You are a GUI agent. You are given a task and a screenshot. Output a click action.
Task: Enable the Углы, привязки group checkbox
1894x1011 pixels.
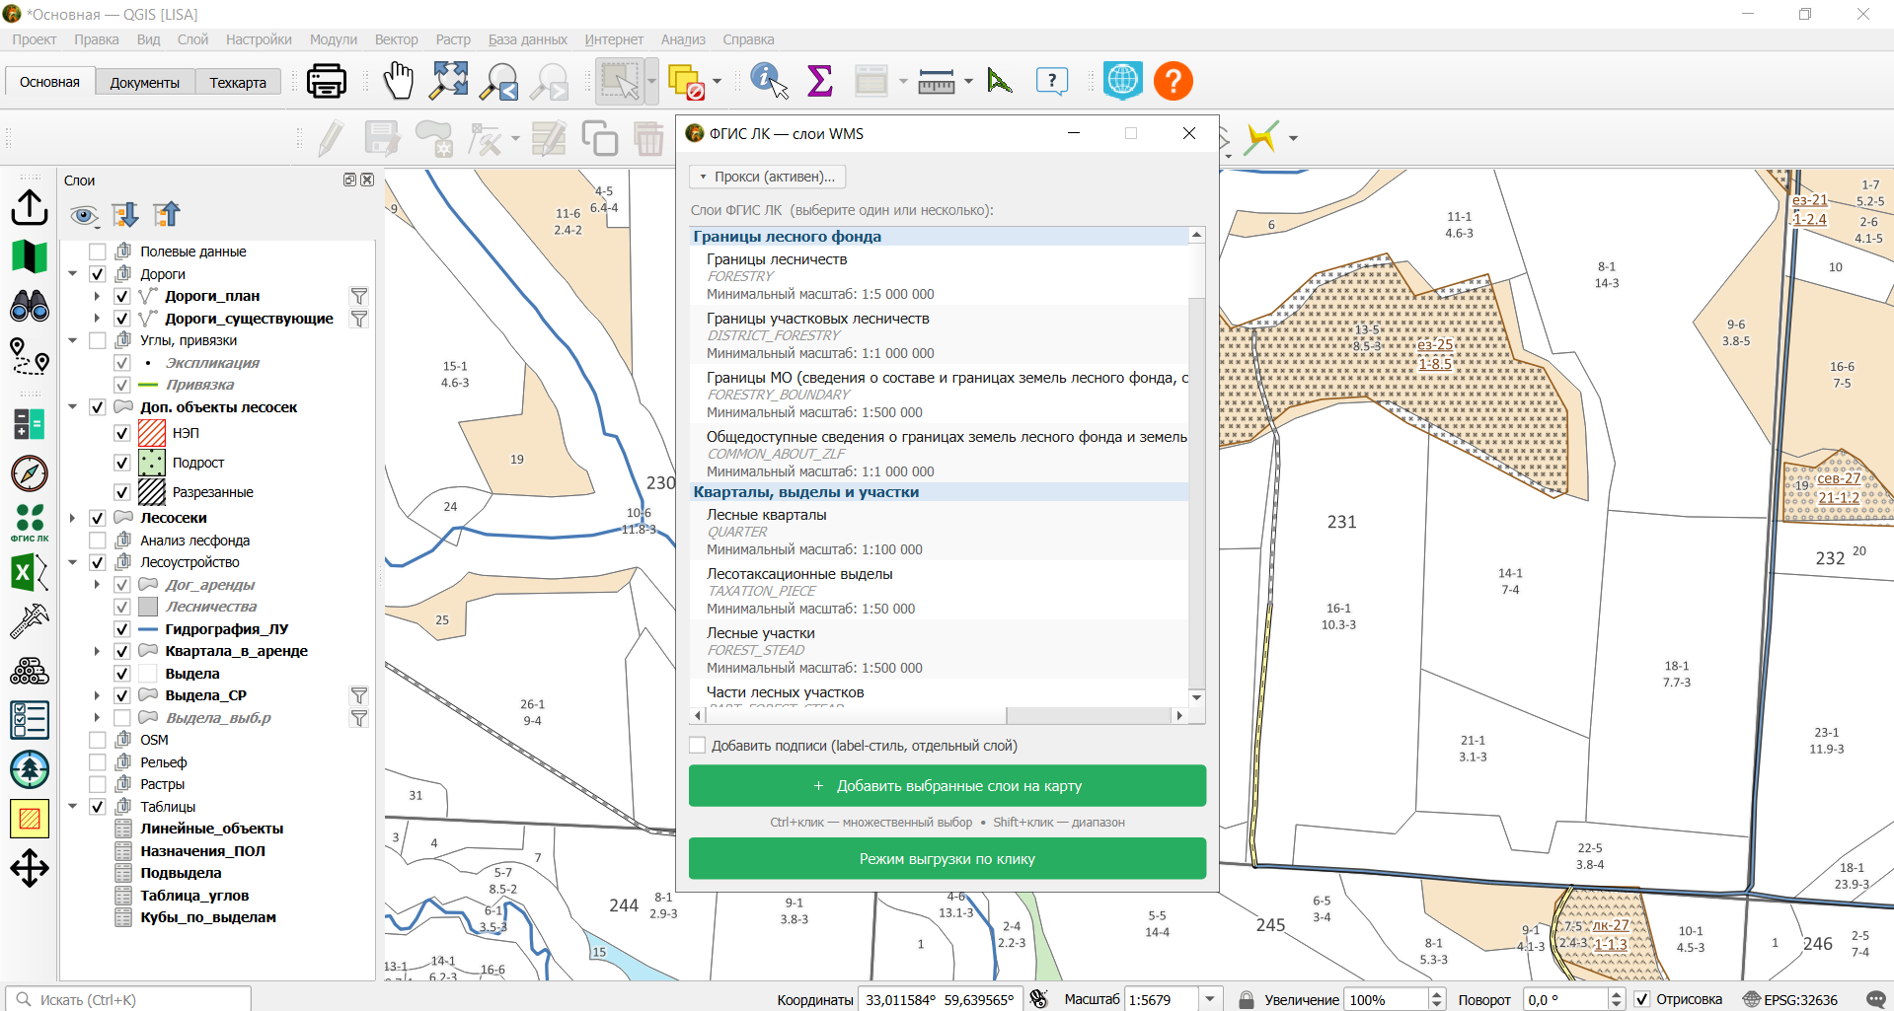click(x=98, y=340)
